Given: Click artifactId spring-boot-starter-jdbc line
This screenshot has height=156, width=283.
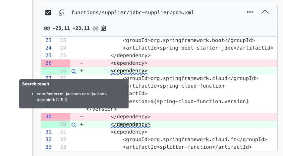Looking at the screenshot, I should [x=198, y=48].
